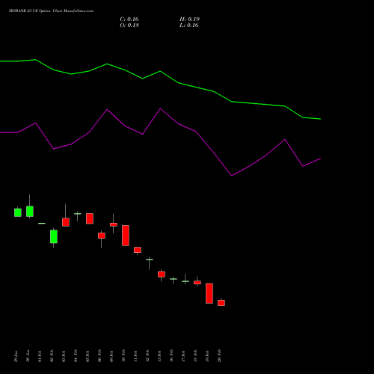Click the "20 Feb" date label
The width and height of the screenshot is (374, 374).
coord(219,356)
